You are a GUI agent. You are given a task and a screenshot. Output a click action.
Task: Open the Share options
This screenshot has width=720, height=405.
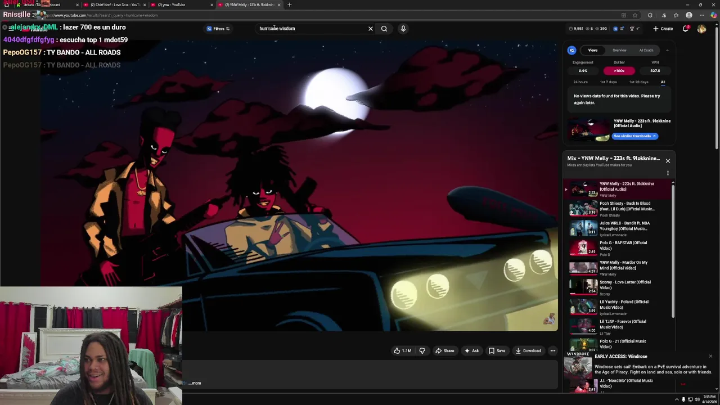pos(444,350)
